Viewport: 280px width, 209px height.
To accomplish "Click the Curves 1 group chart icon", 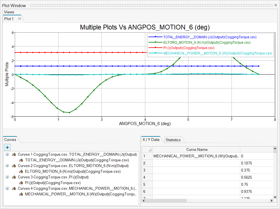I will [x=14, y=155].
